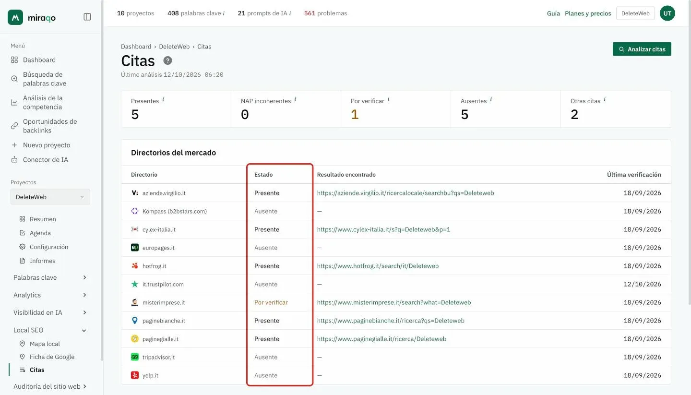Expand the Palabras clave section
691x395 pixels.
50,277
